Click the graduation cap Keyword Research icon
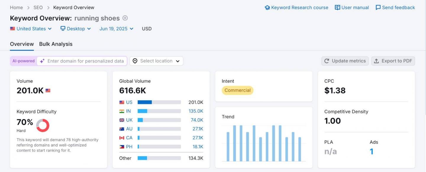The image size is (426, 172). [267, 8]
